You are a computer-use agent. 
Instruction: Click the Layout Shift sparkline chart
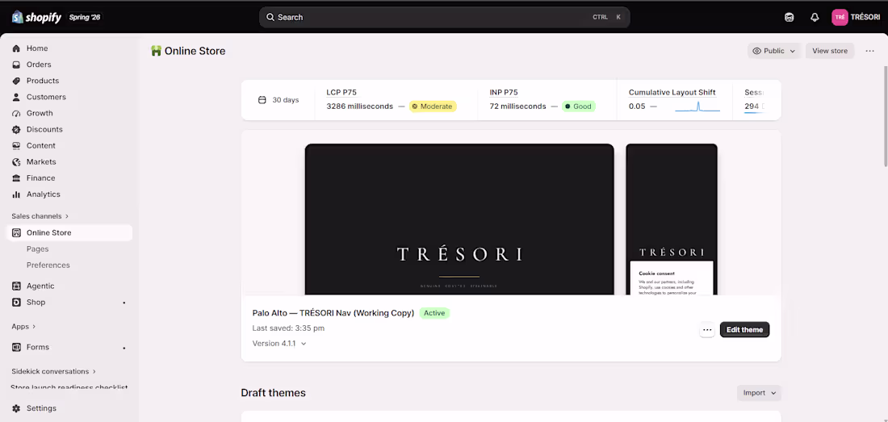click(697, 107)
